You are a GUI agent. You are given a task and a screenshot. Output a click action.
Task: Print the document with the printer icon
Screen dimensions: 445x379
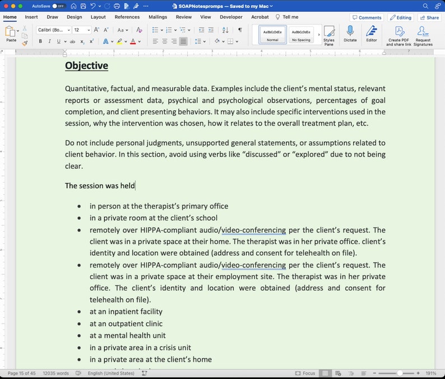(117, 6)
